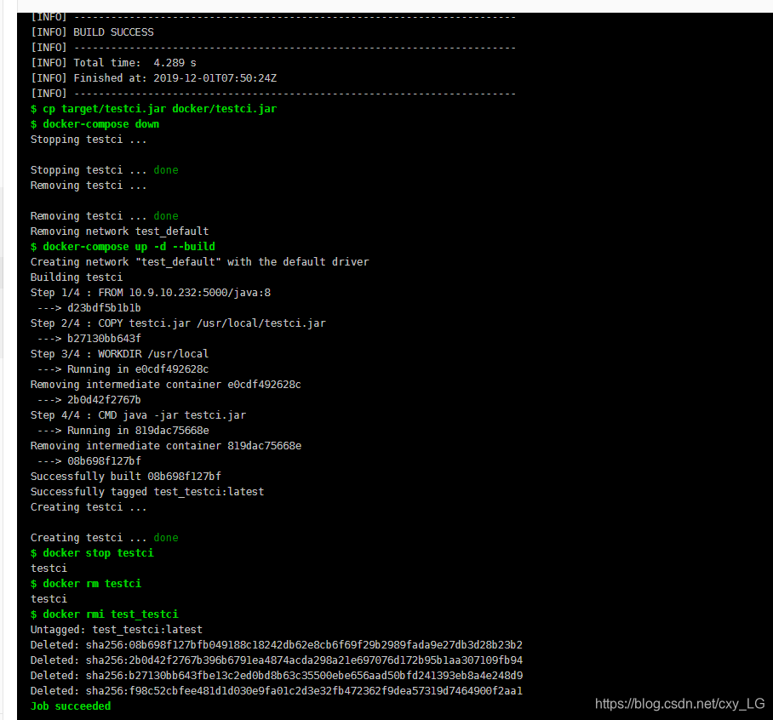773x720 pixels.
Task: Click the 'Removing testci ... done' line
Action: click(105, 216)
